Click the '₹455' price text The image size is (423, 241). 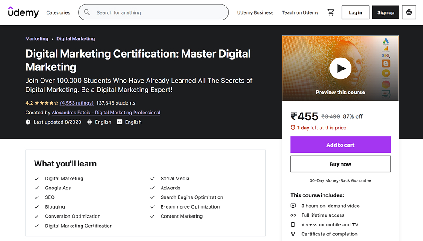click(304, 116)
